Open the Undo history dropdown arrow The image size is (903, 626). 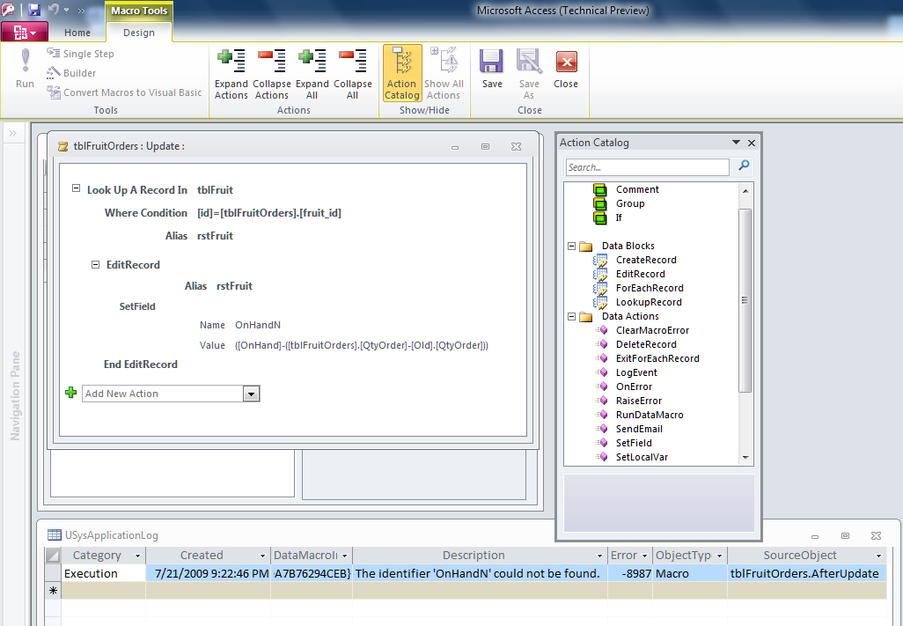[x=66, y=10]
